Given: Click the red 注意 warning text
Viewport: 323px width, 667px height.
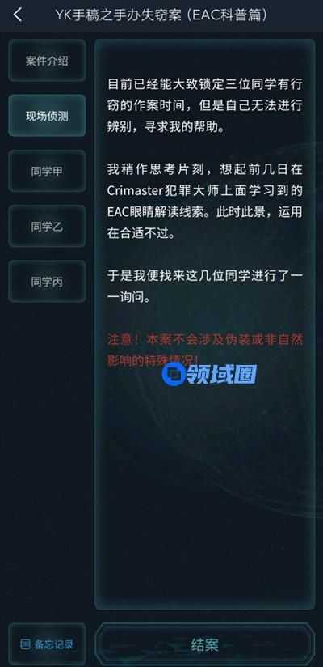Looking at the screenshot, I should [x=205, y=350].
